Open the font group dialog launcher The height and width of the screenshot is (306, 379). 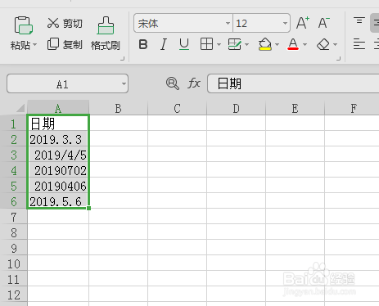click(x=339, y=59)
